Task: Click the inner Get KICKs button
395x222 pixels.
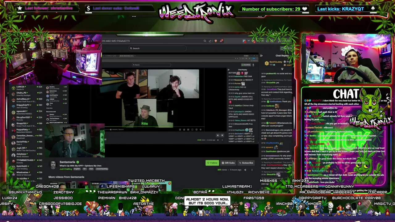Action: click(247, 65)
